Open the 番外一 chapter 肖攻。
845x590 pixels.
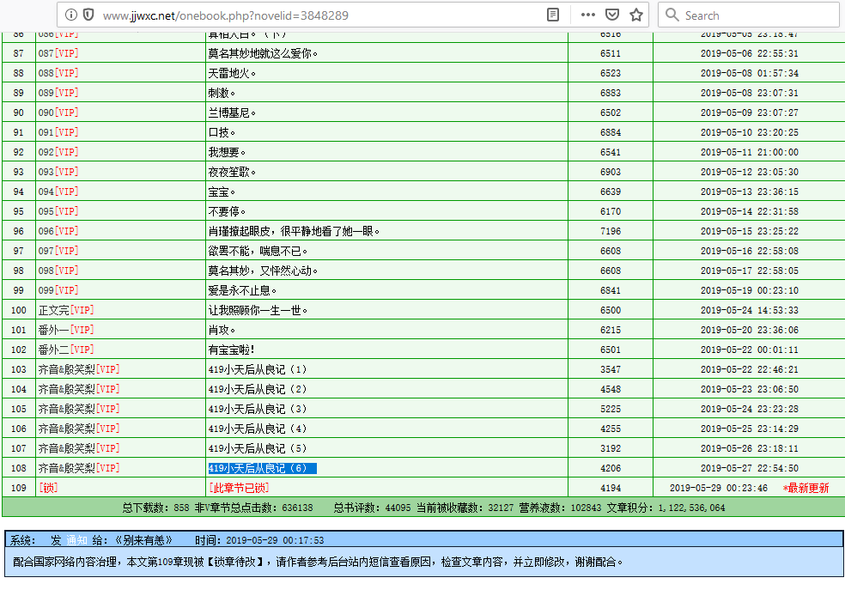pos(222,330)
